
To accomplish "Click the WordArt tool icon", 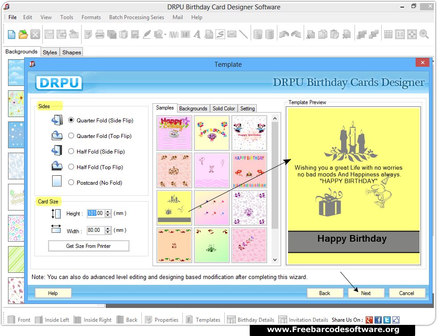I will 173,35.
